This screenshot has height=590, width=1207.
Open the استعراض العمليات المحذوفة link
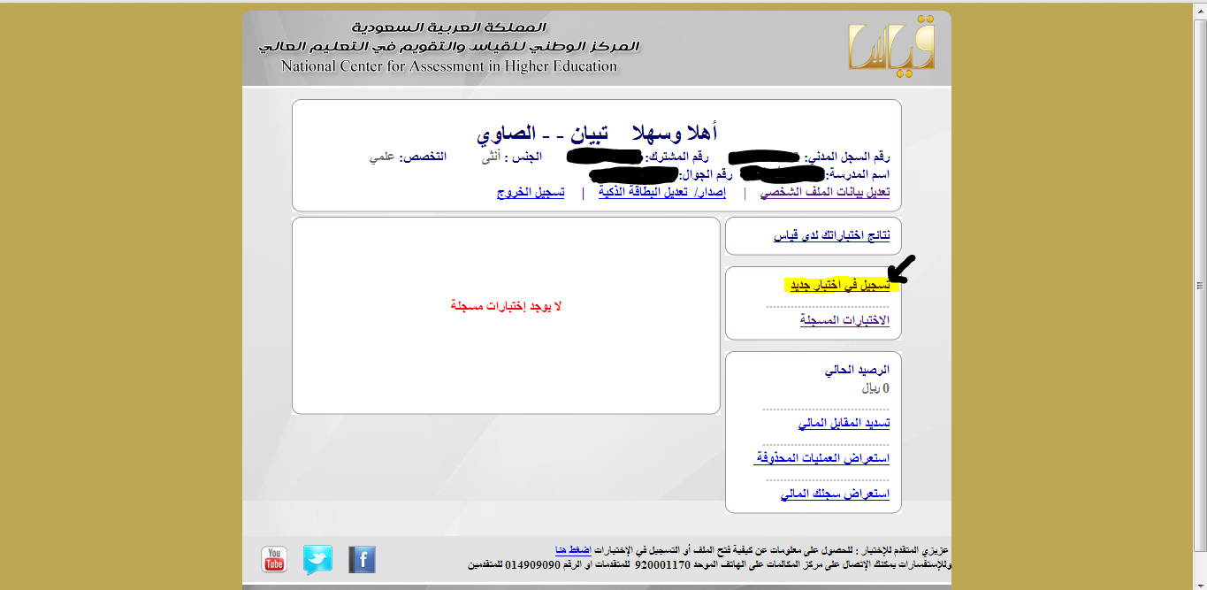821,458
